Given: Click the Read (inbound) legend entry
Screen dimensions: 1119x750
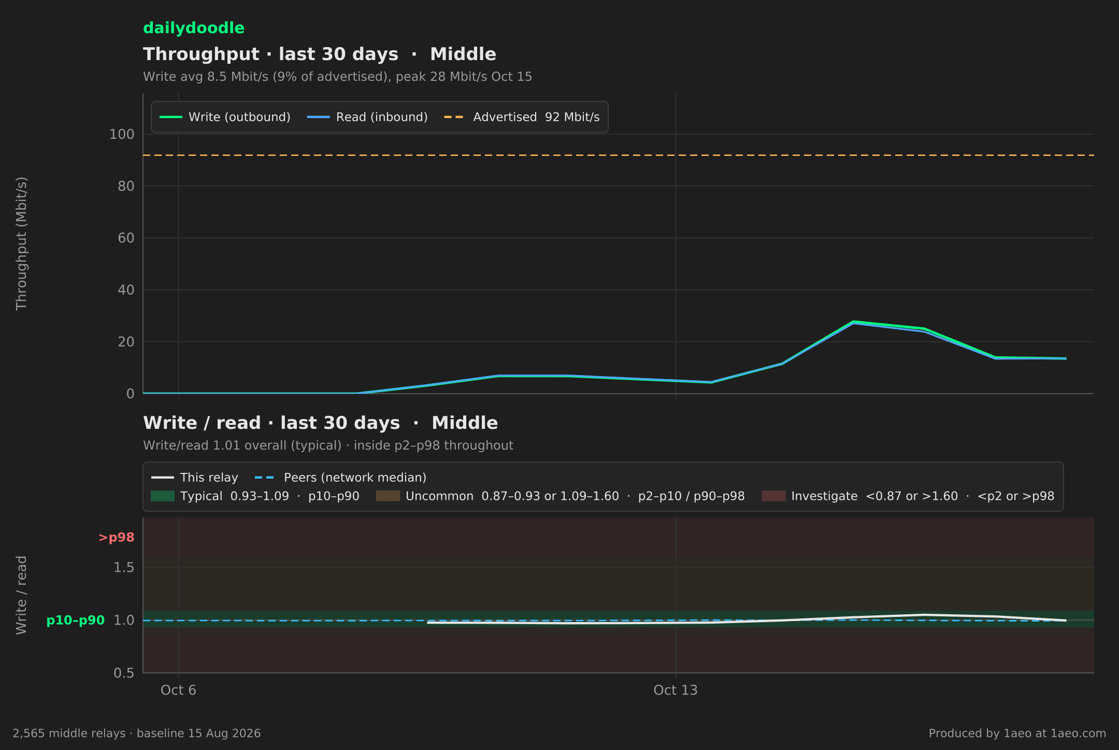Looking at the screenshot, I should pos(367,117).
